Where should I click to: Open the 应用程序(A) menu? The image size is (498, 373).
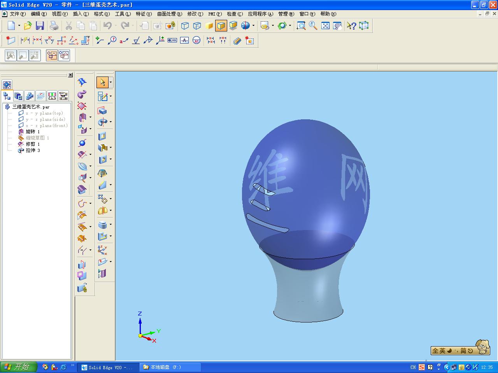click(x=261, y=14)
